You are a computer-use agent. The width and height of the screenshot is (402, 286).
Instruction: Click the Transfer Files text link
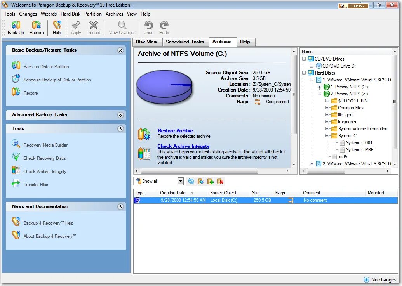36,185
